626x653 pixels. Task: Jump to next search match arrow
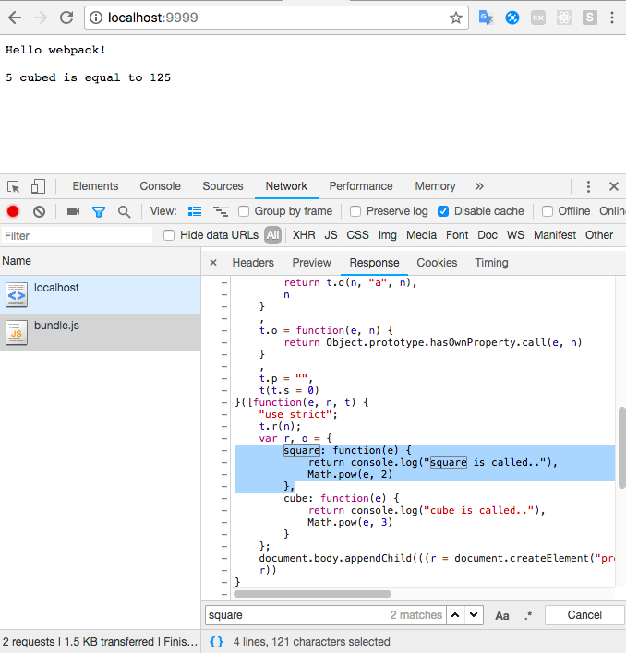pos(474,615)
